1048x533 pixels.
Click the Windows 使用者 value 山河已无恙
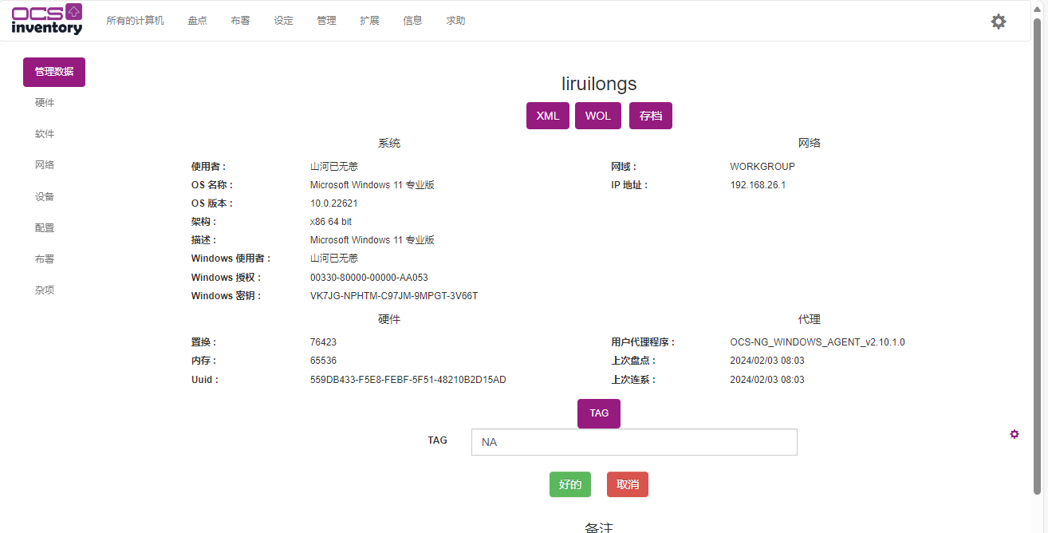pos(334,259)
